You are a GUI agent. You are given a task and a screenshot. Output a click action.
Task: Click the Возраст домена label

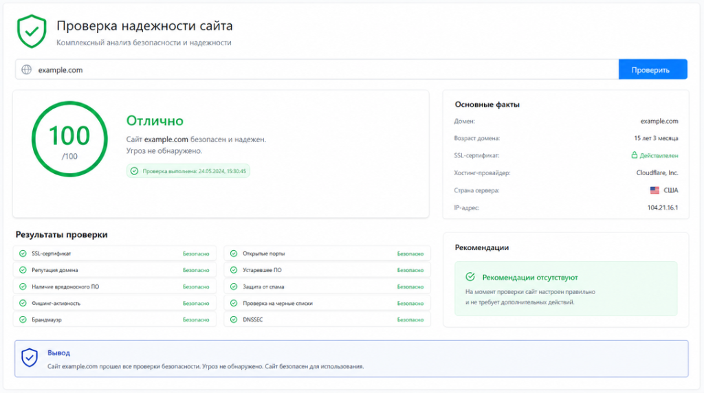click(x=477, y=139)
